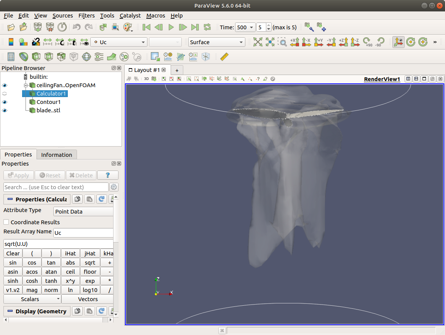This screenshot has width=445, height=335.
Task: Click the Delete button
Action: pyautogui.click(x=81, y=175)
